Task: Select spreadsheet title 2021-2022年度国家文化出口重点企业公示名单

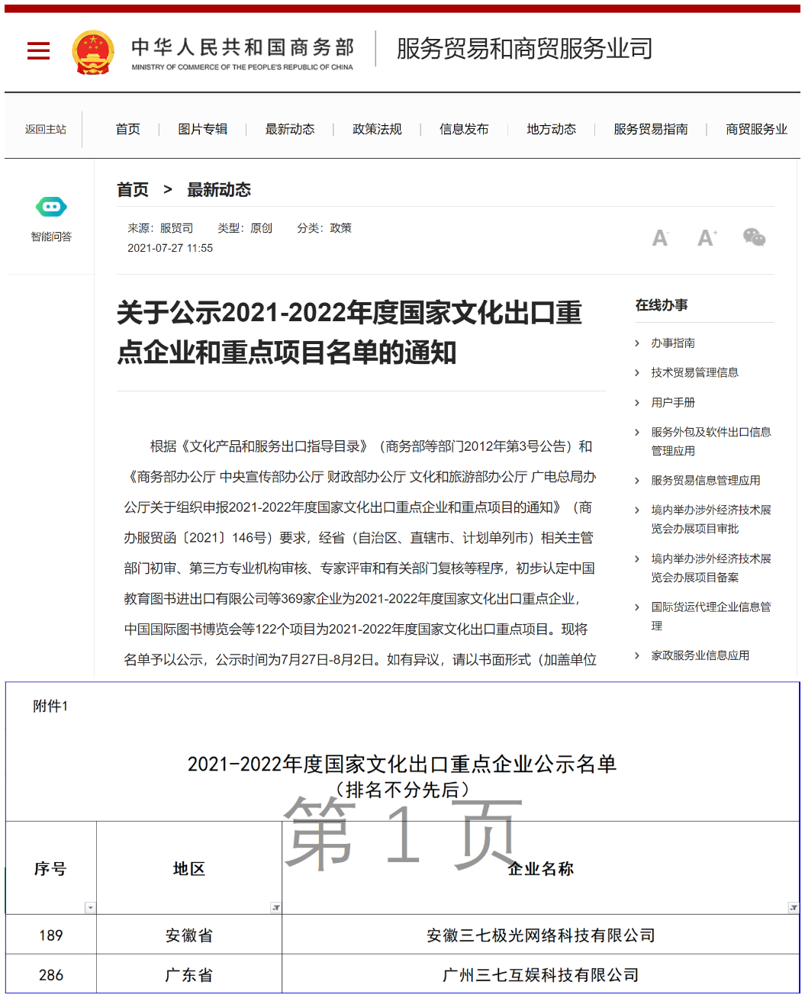Action: (402, 764)
